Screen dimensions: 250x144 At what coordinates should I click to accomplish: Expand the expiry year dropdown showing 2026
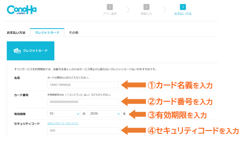coord(105,114)
